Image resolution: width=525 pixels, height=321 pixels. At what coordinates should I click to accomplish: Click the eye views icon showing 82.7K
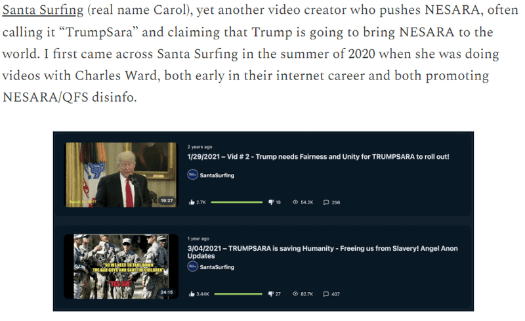click(295, 294)
